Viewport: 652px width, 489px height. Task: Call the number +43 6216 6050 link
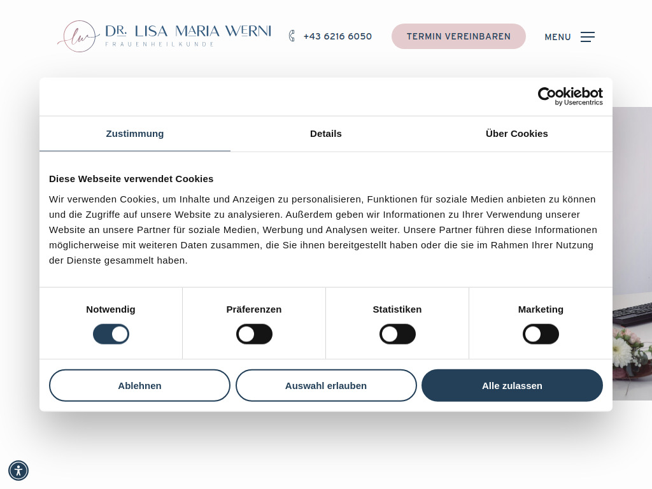[337, 36]
